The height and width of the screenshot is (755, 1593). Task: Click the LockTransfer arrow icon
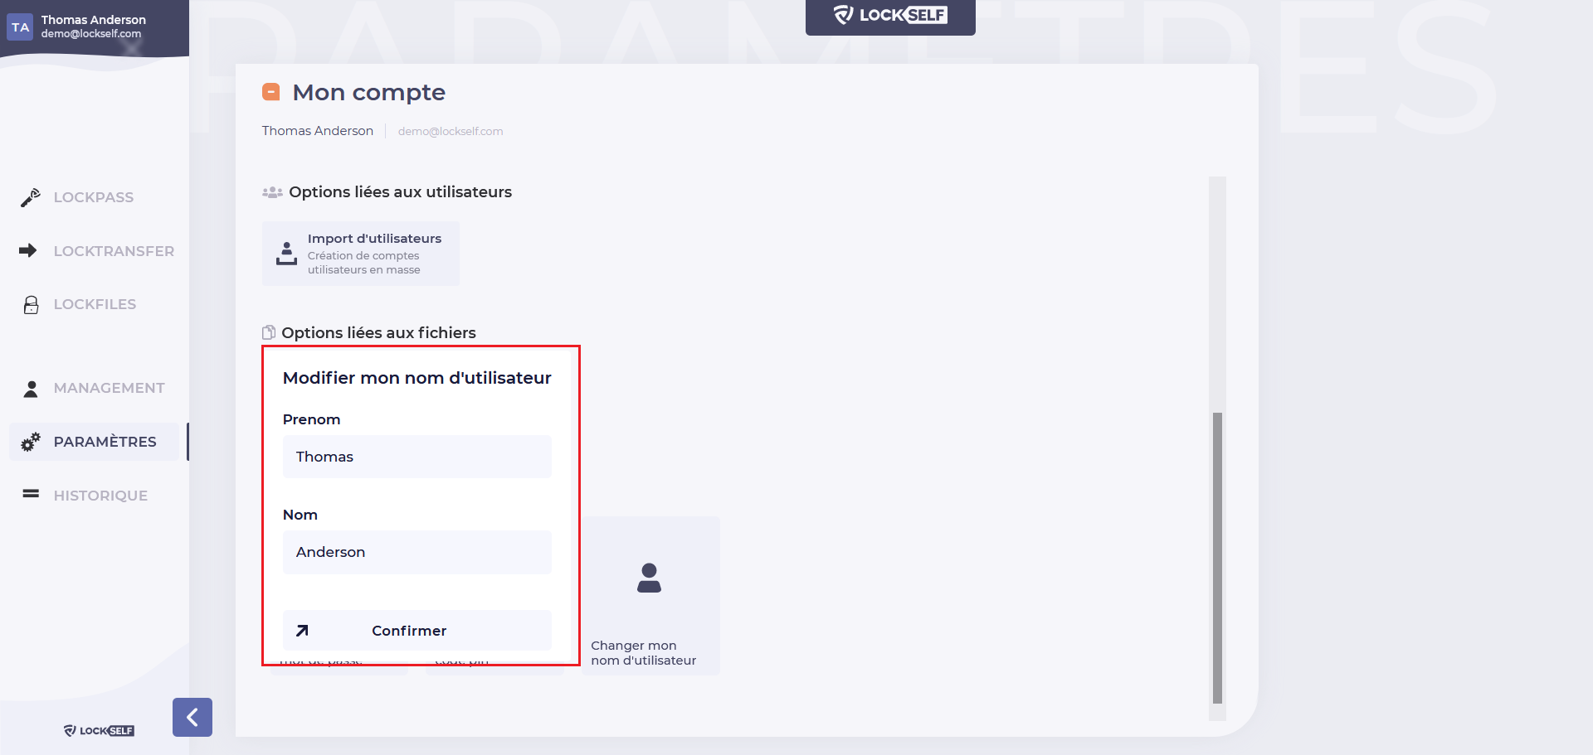[x=28, y=250]
